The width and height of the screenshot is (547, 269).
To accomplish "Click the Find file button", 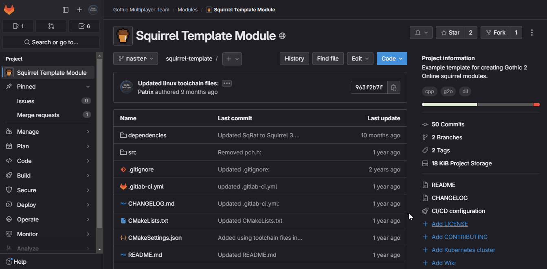I will click(x=327, y=58).
